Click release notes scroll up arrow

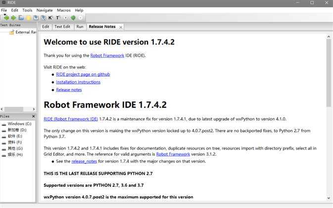[x=329, y=37]
